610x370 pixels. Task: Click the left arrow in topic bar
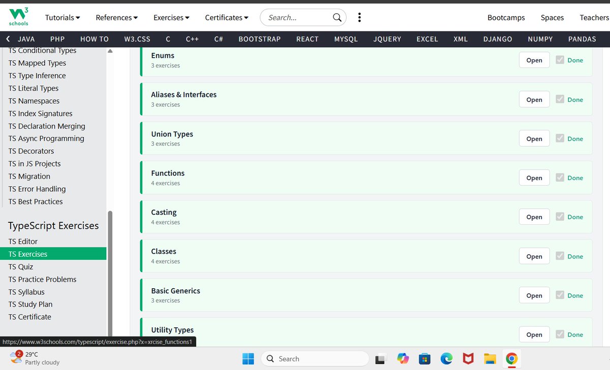point(8,39)
